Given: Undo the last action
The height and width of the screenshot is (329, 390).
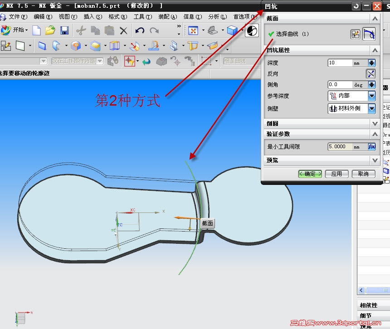Looking at the screenshot, I should coord(140,30).
